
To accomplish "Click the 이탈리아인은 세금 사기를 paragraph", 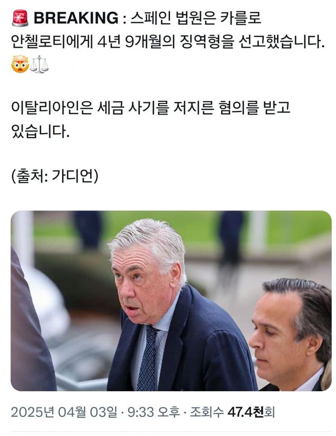I will pyautogui.click(x=151, y=108).
